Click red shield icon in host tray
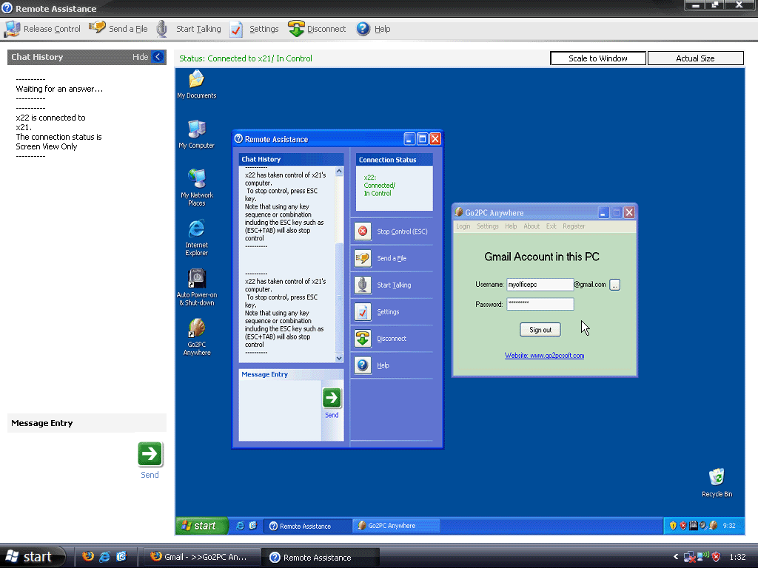The image size is (758, 568). [717, 557]
